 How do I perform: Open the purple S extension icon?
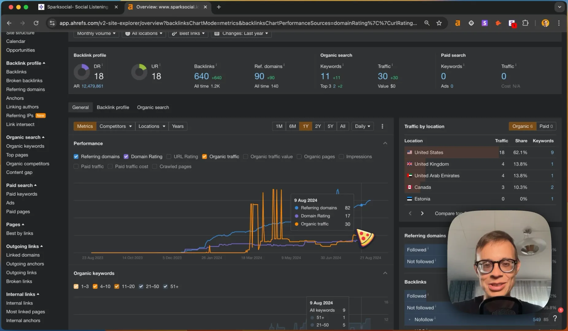point(485,23)
